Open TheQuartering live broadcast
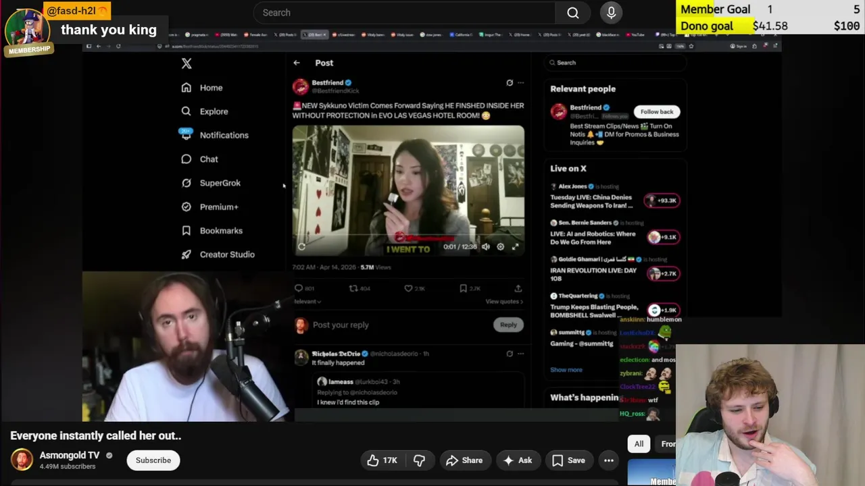This screenshot has width=865, height=486. pos(614,306)
